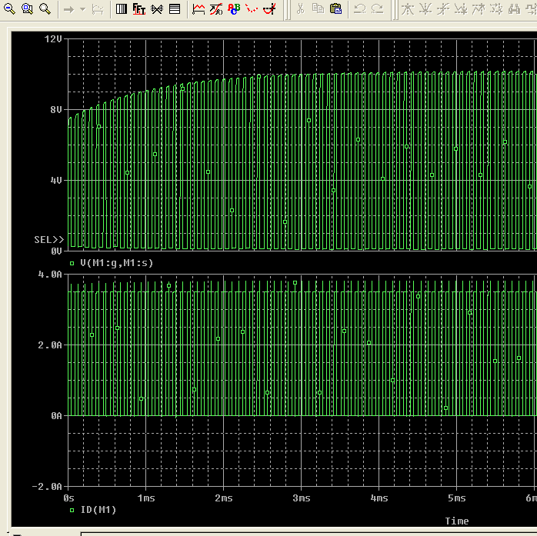Viewport: 537px width, 536px height.
Task: Click the Cursor Max icon
Action: (479, 9)
